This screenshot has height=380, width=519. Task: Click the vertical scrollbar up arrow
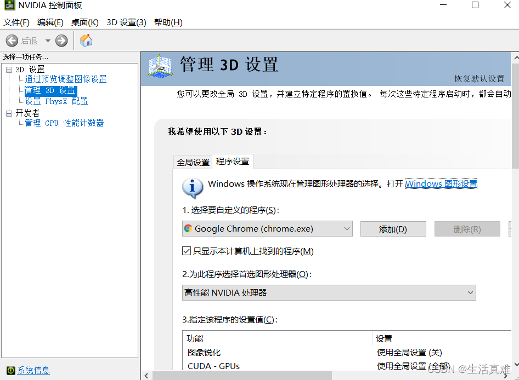click(x=516, y=58)
